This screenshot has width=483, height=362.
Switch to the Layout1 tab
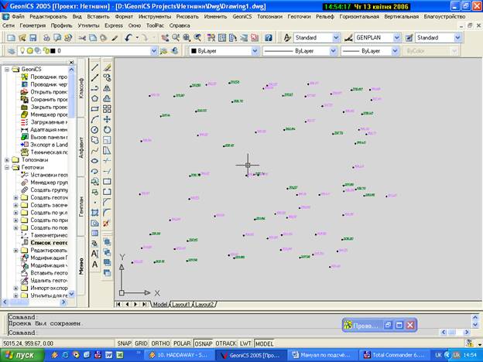181,304
